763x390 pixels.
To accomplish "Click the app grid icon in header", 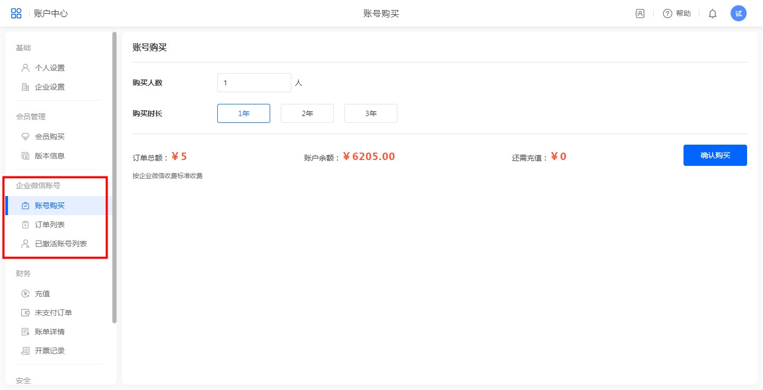I will pos(16,14).
